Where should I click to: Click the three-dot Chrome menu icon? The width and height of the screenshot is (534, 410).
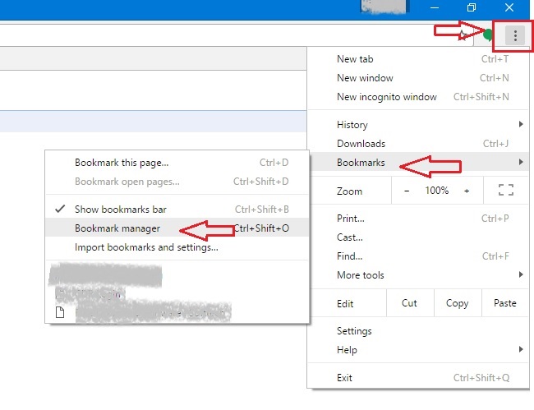pyautogui.click(x=515, y=35)
